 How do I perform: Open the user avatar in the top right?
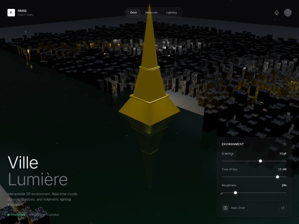[288, 12]
